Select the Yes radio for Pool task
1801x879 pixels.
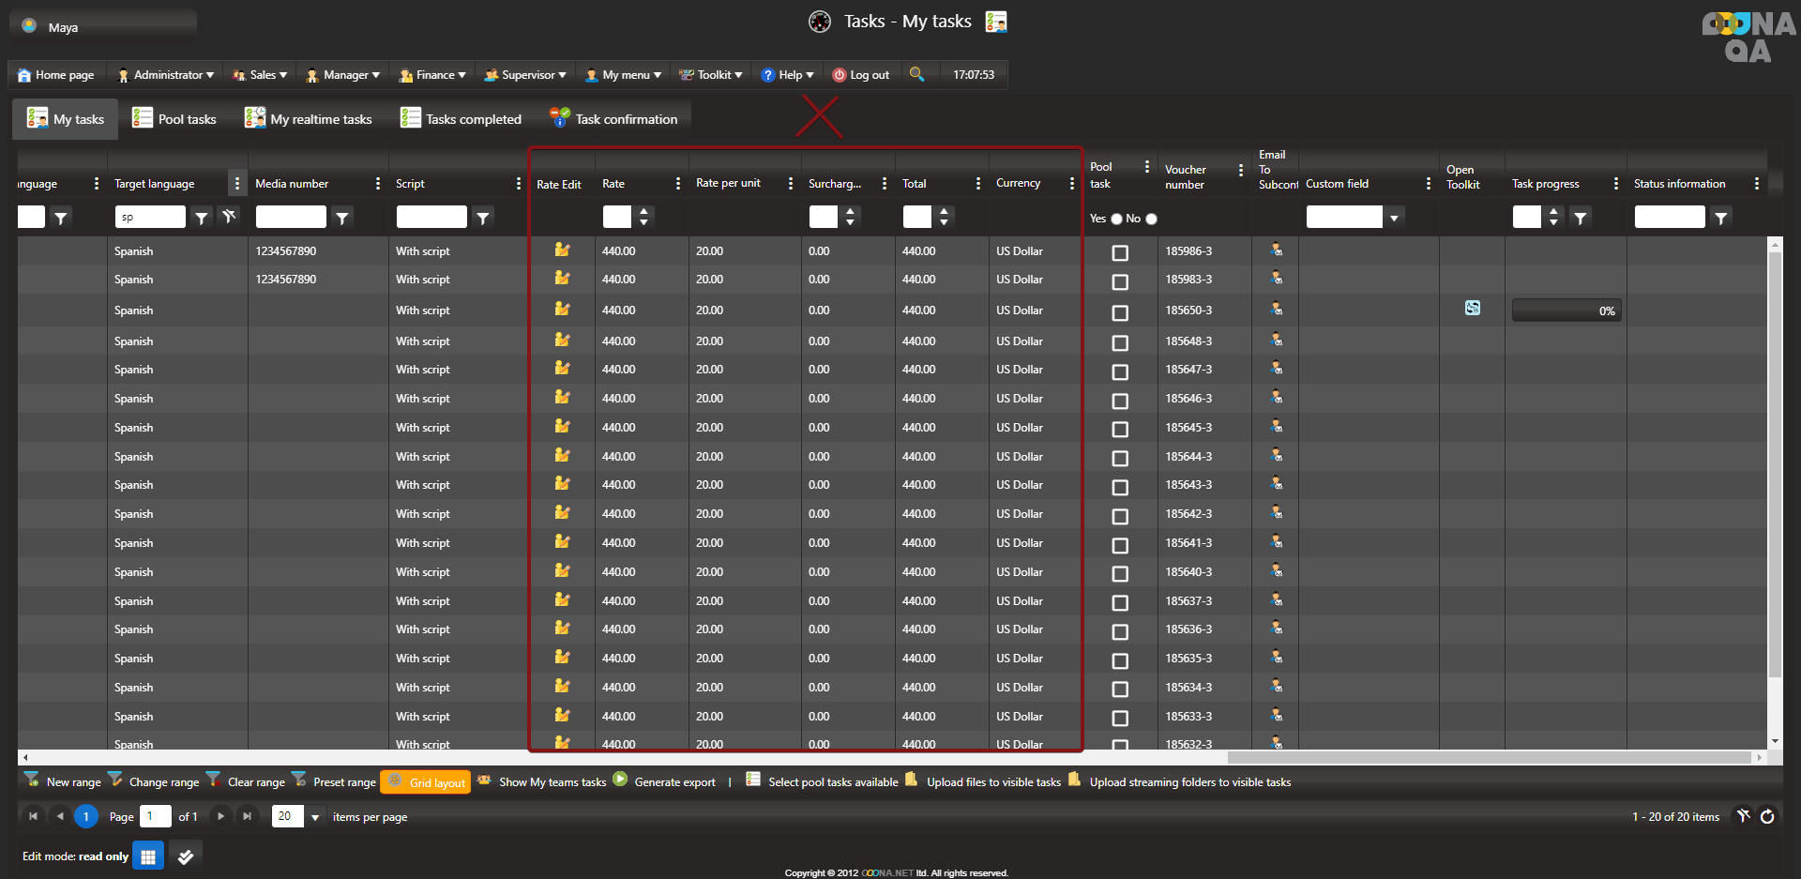(1116, 219)
